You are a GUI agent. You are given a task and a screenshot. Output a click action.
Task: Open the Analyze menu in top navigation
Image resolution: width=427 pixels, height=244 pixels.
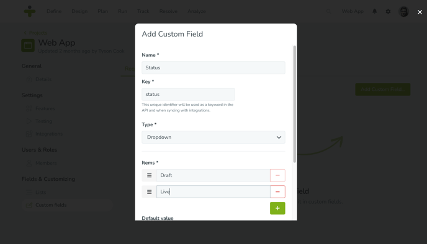(x=196, y=11)
